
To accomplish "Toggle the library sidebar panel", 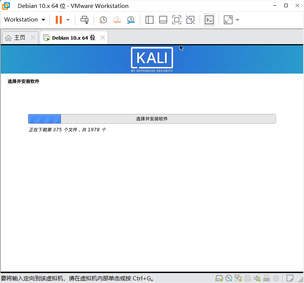I will (x=149, y=20).
